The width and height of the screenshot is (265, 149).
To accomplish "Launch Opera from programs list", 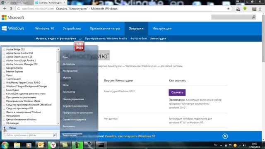I will pyautogui.click(x=9, y=75).
